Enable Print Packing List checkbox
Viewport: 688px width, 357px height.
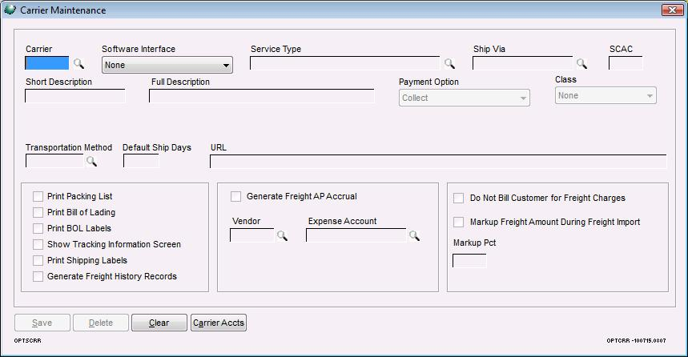38,196
